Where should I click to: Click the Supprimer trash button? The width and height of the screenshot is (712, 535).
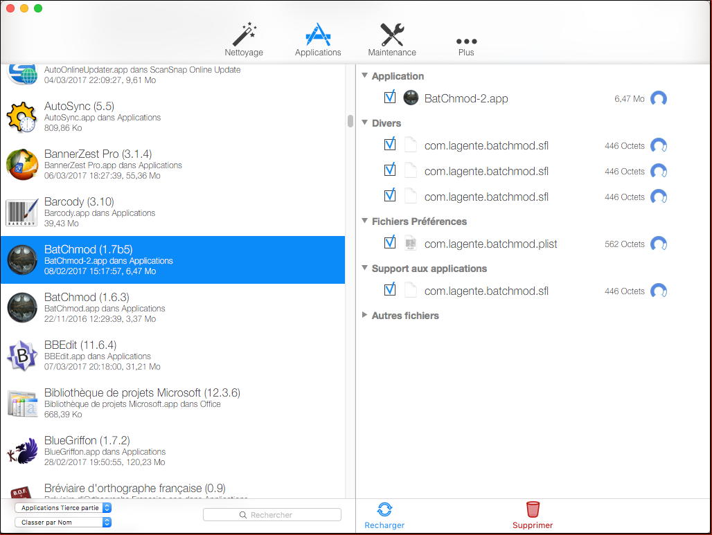[x=533, y=516]
